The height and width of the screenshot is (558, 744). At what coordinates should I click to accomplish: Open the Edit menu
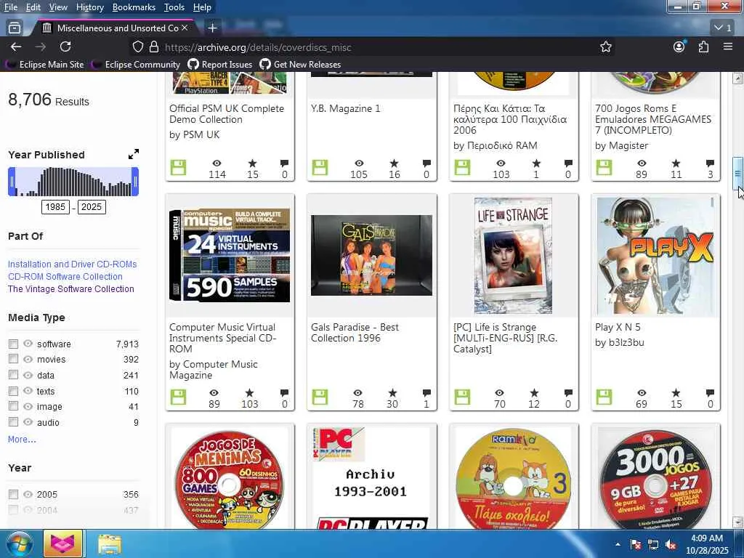(33, 7)
